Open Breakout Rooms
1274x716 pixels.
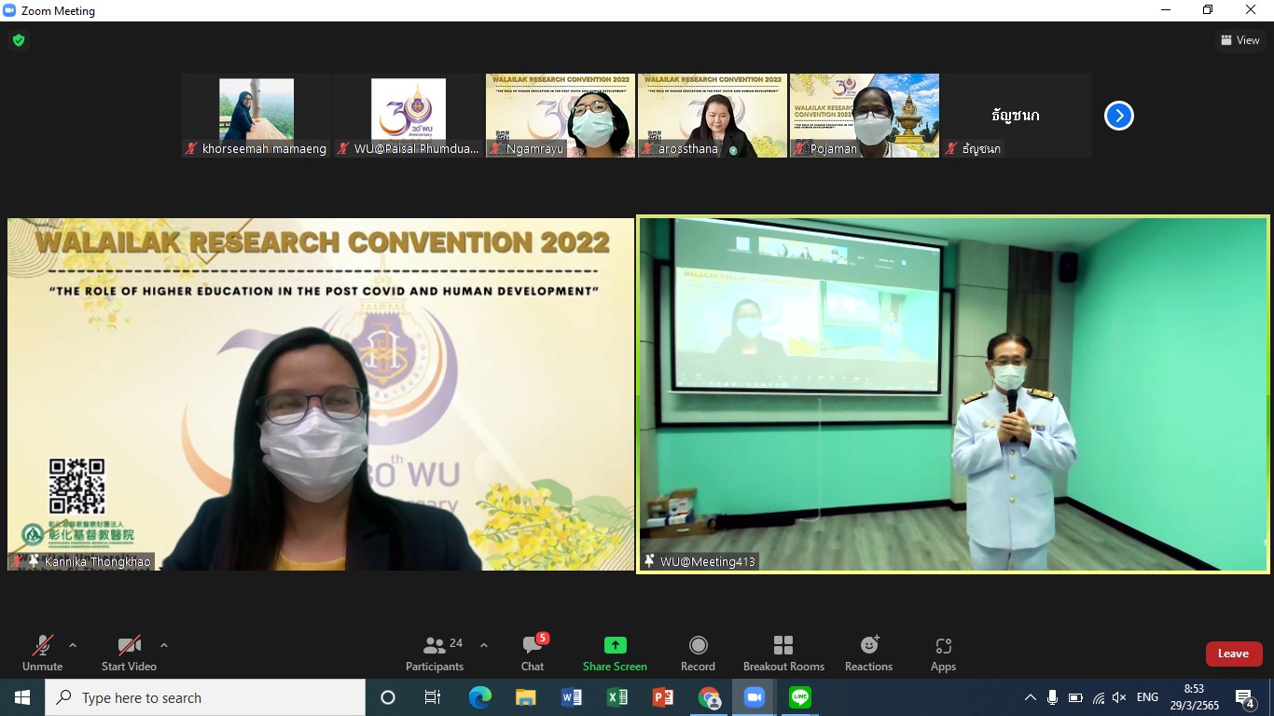point(783,654)
